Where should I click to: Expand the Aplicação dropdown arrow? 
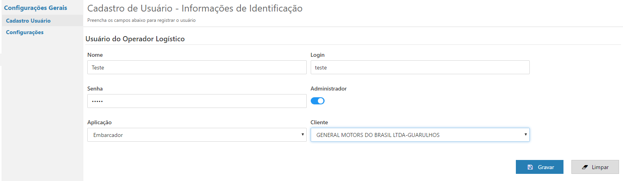[x=302, y=135]
